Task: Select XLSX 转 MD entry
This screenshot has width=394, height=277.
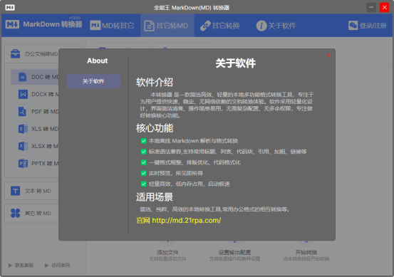Action: pyautogui.click(x=35, y=146)
